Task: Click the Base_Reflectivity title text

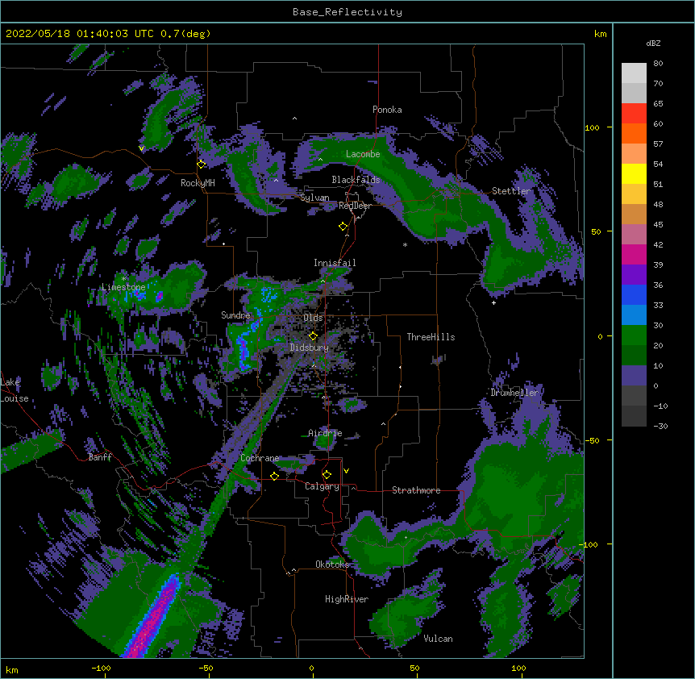Action: pyautogui.click(x=347, y=12)
